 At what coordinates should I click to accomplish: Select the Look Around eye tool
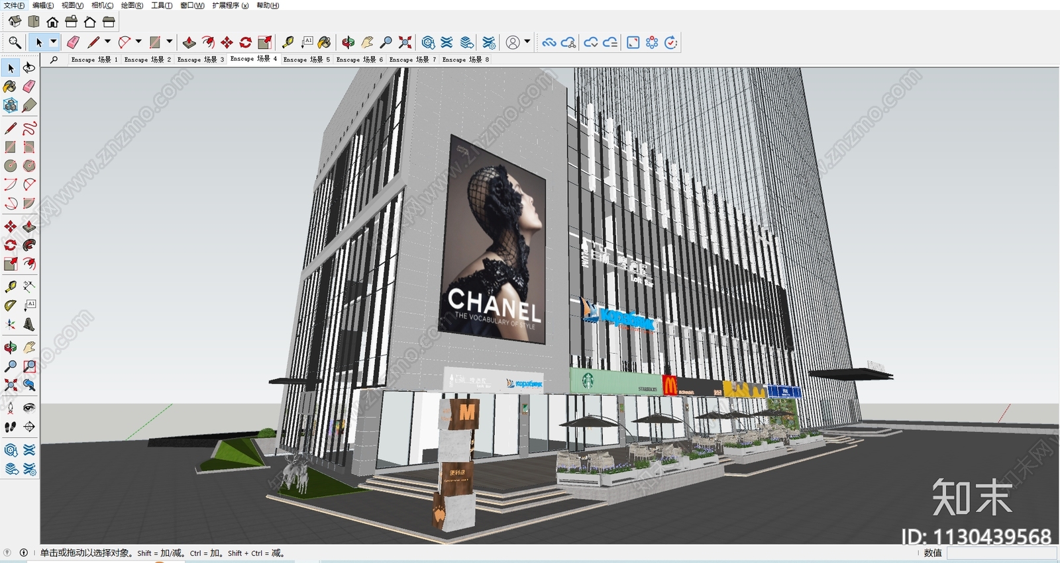click(29, 408)
